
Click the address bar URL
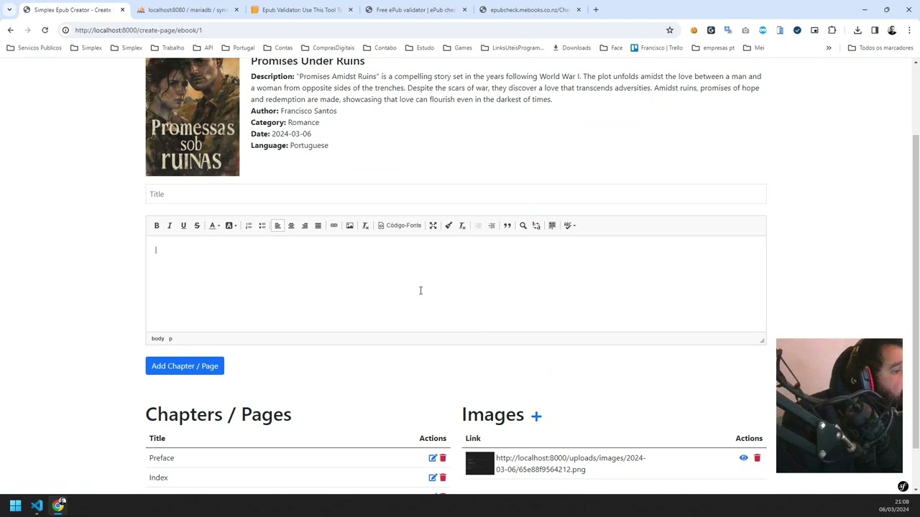click(x=139, y=30)
